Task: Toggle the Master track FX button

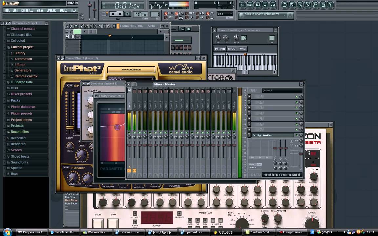Action: 129,170
